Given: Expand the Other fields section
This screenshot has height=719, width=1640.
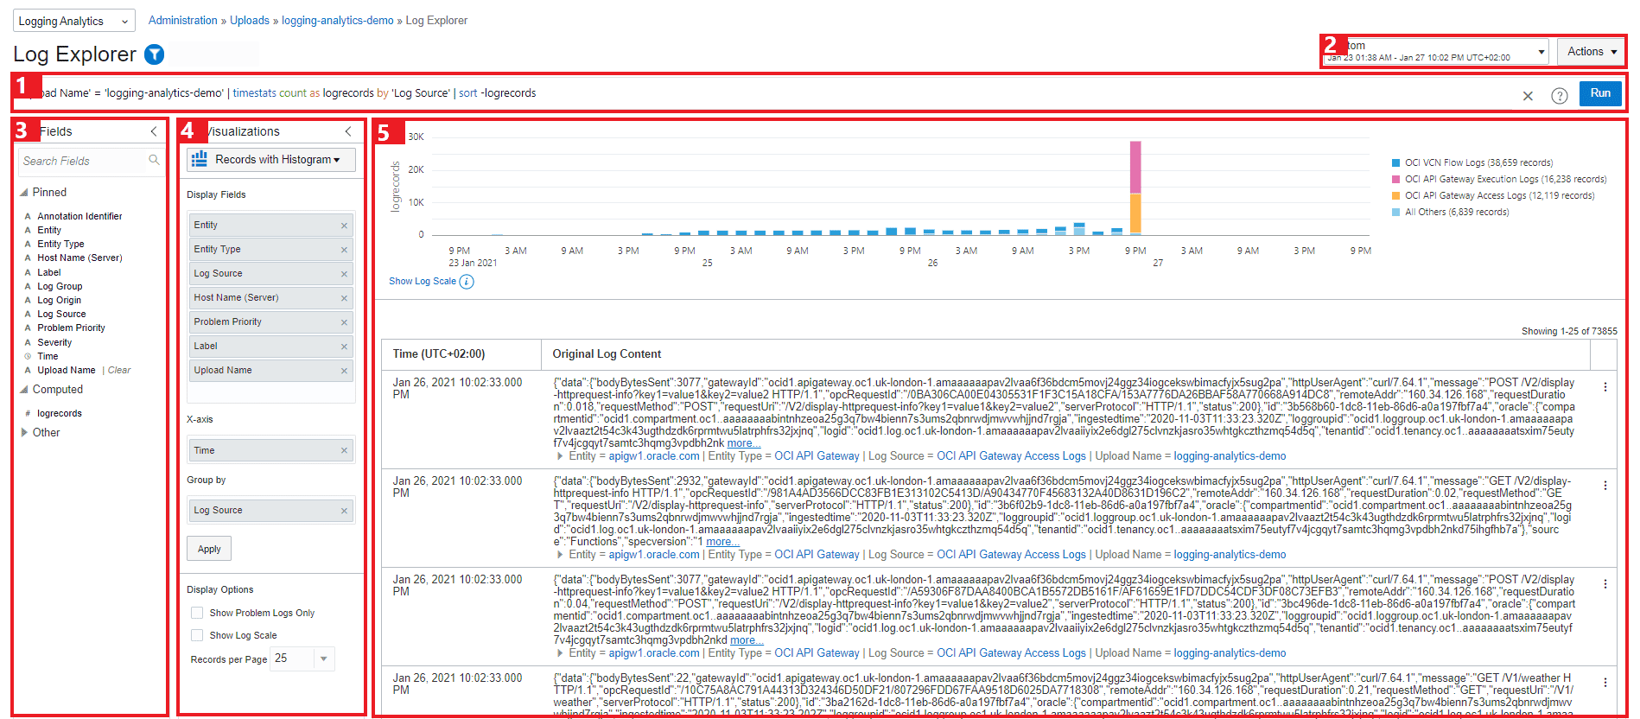Looking at the screenshot, I should (24, 432).
